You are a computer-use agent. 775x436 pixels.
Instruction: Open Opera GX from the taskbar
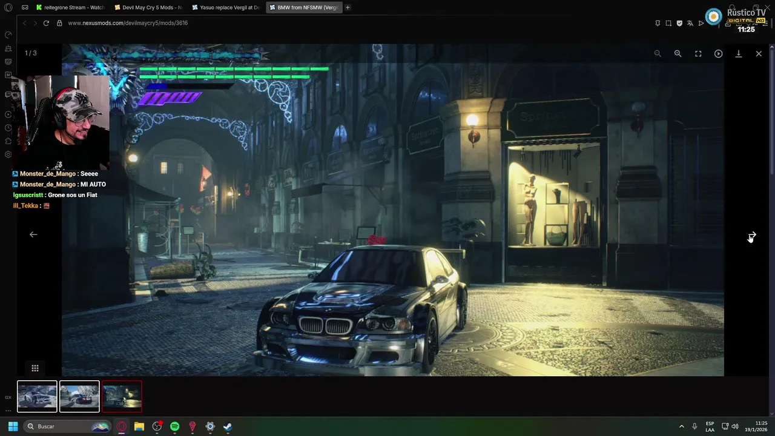122,426
